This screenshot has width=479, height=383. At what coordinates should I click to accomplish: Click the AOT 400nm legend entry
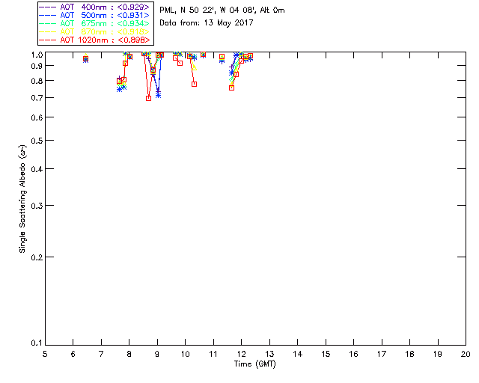tap(94, 7)
